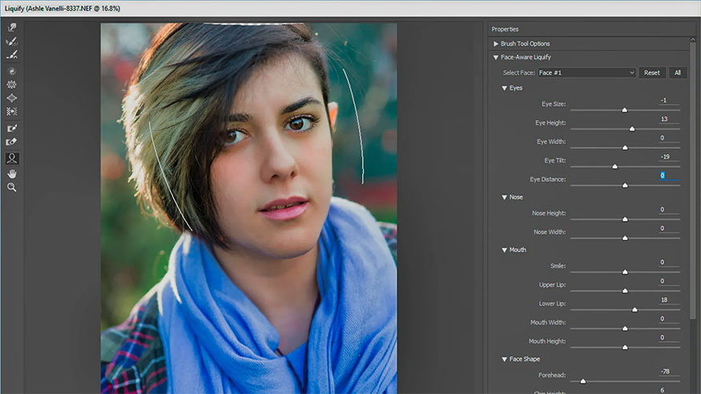The height and width of the screenshot is (394, 701).
Task: Click the Eye Distance value field
Action: 669,175
